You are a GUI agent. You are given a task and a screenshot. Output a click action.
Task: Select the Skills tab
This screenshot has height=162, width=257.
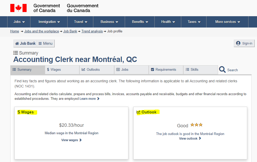[201, 70]
